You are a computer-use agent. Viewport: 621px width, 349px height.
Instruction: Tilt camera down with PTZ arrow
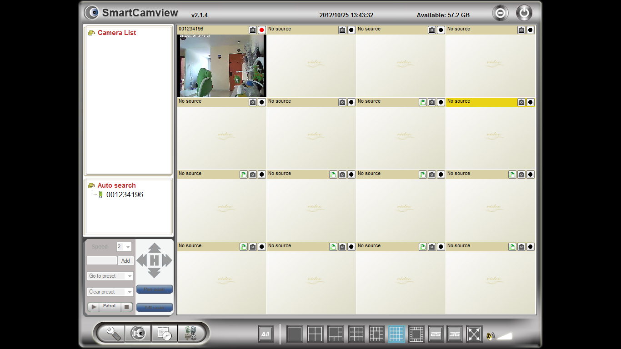click(x=155, y=273)
